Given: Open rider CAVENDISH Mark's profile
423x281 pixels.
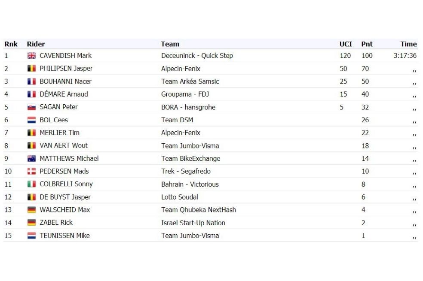Looking at the screenshot, I should tap(65, 56).
